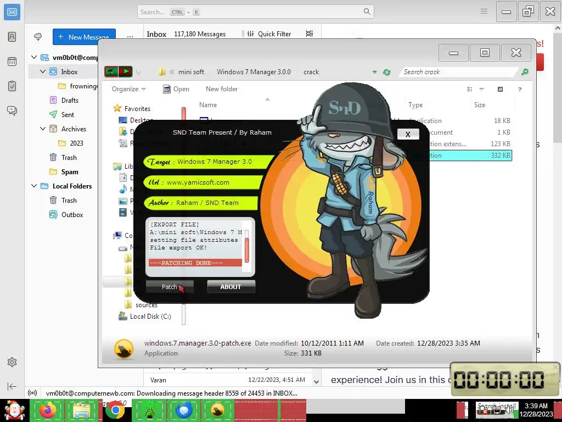Click the Quick Filter toggle

(x=269, y=34)
